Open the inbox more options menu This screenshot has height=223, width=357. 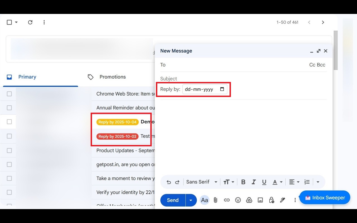tap(44, 22)
